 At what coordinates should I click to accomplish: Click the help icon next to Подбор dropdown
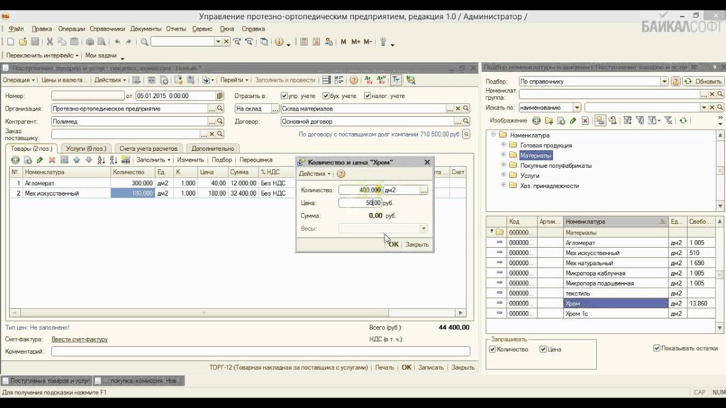tap(676, 82)
